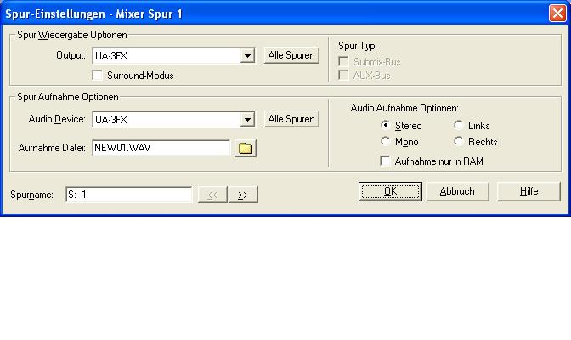Image resolution: width=571 pixels, height=340 pixels.
Task: Enable Aufnahme nur in RAM
Action: [x=385, y=161]
